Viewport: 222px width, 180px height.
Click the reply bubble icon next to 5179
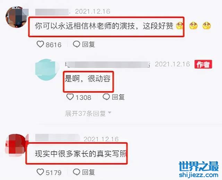coord(76,172)
